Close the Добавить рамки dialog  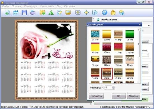[x=140, y=24]
